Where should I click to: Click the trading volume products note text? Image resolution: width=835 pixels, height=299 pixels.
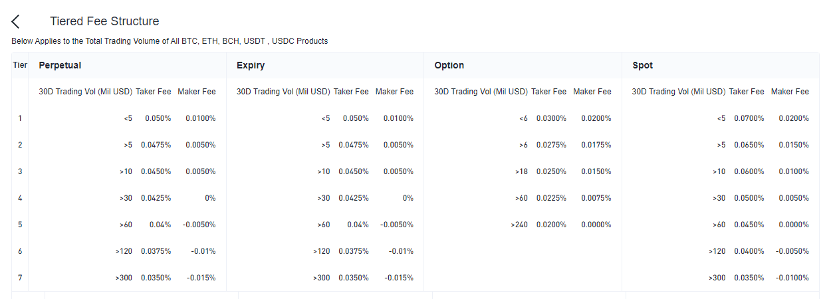[170, 41]
